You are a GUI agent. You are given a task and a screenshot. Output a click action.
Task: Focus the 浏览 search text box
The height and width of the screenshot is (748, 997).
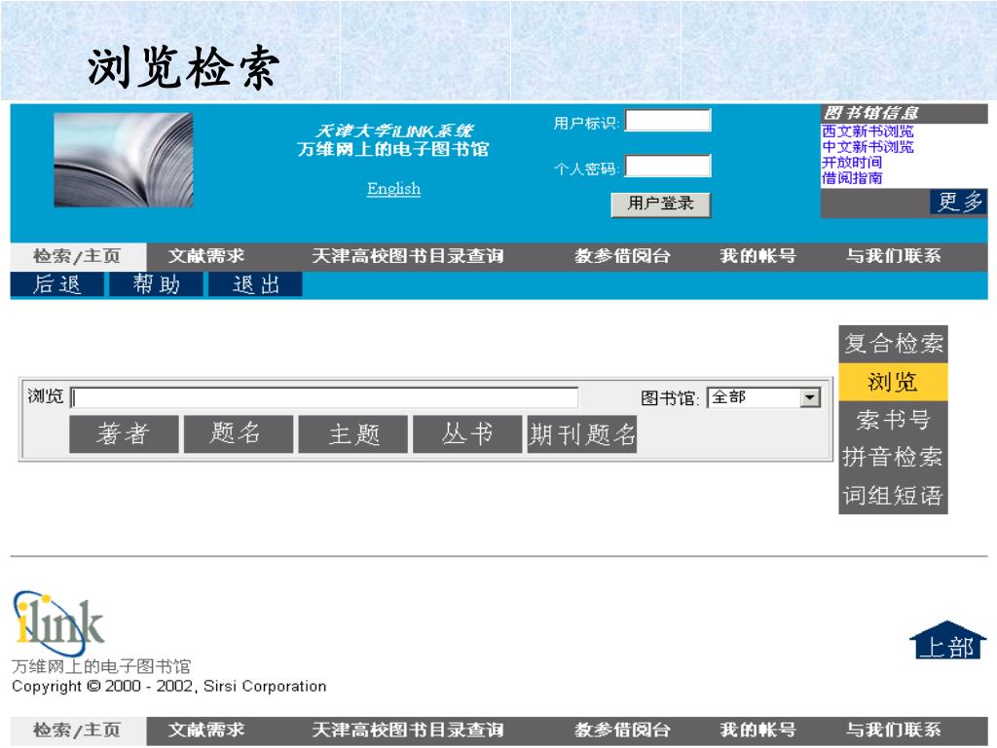(324, 397)
